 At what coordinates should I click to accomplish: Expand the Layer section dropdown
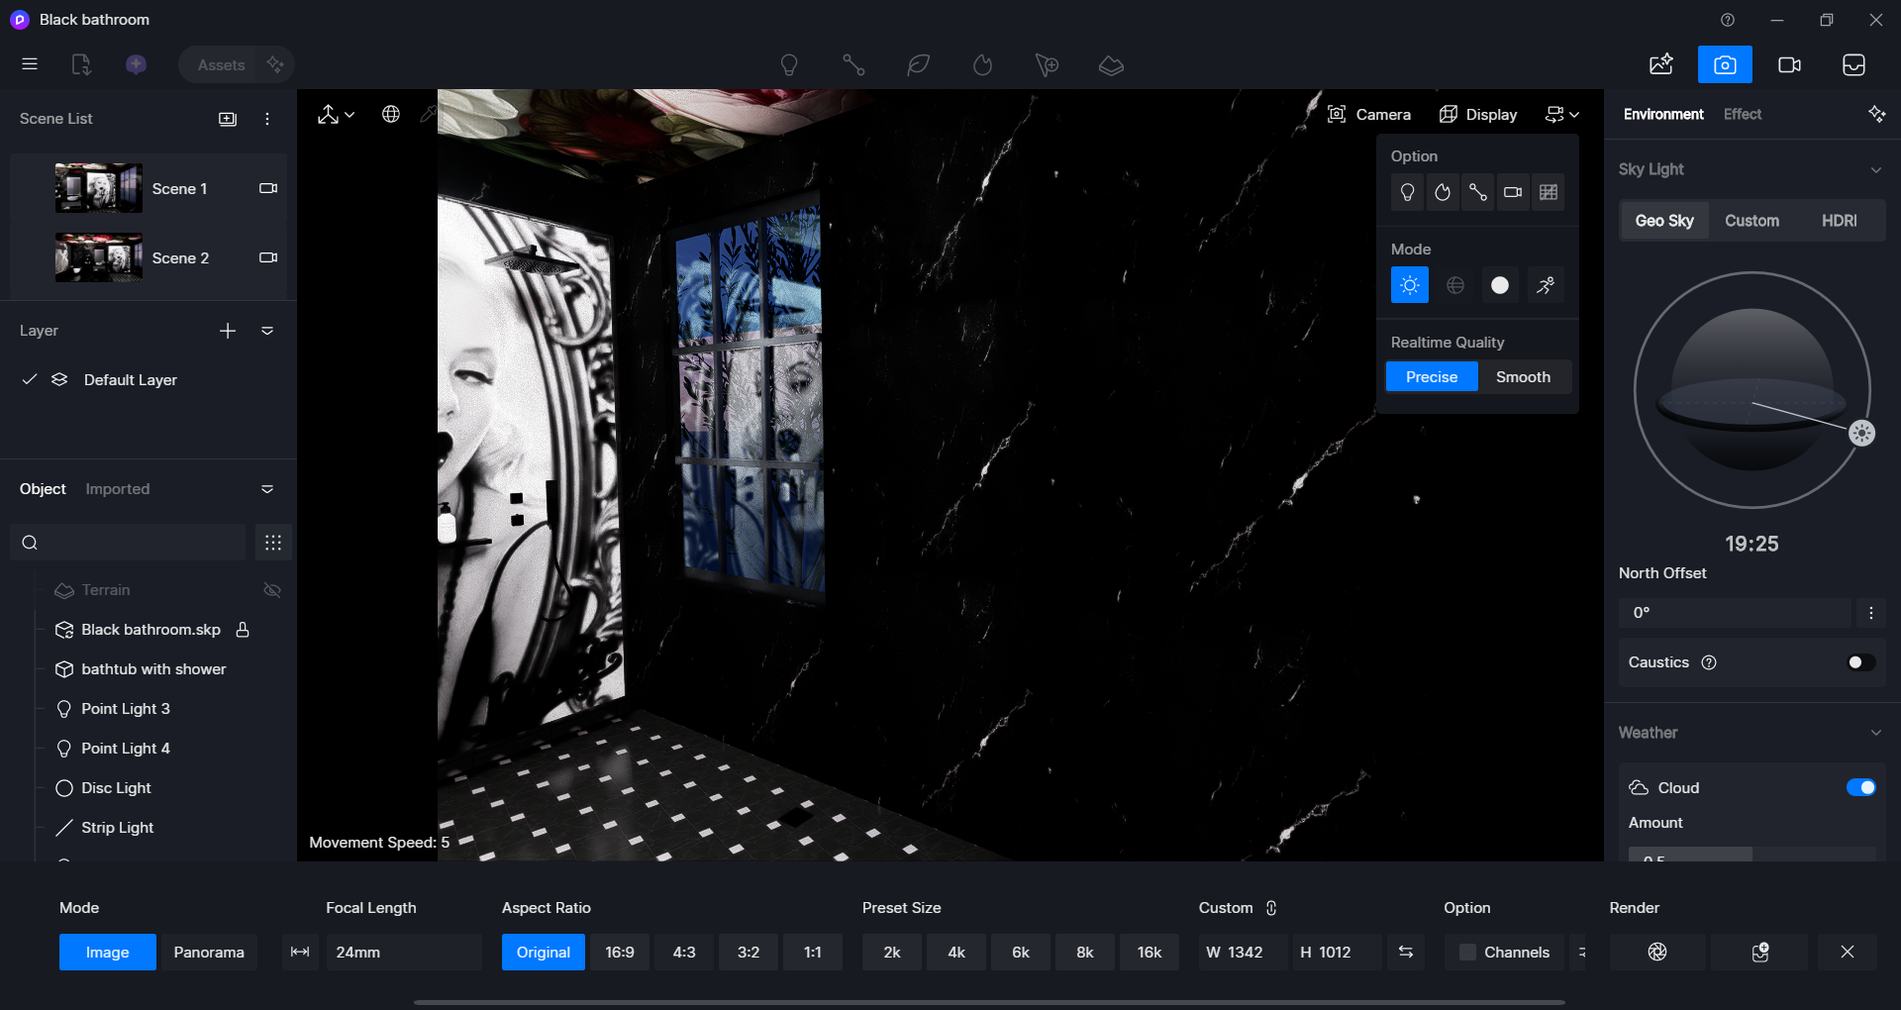(267, 331)
